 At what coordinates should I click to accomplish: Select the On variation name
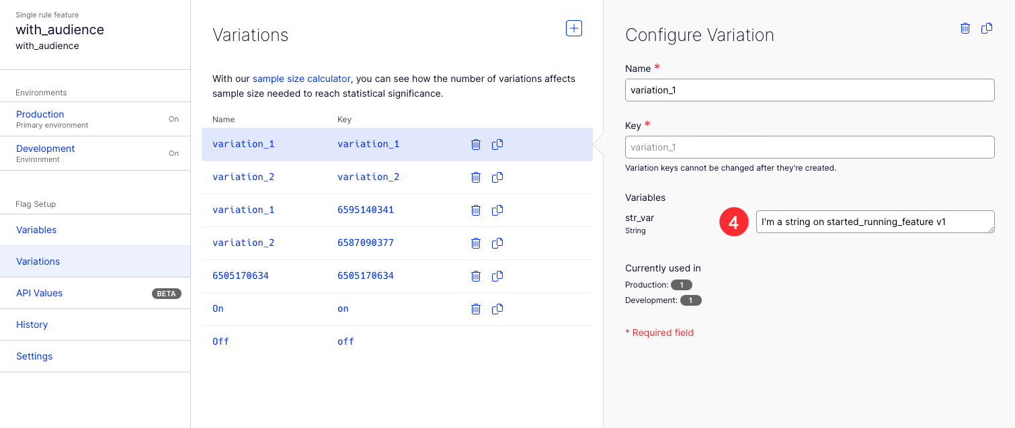pos(218,308)
